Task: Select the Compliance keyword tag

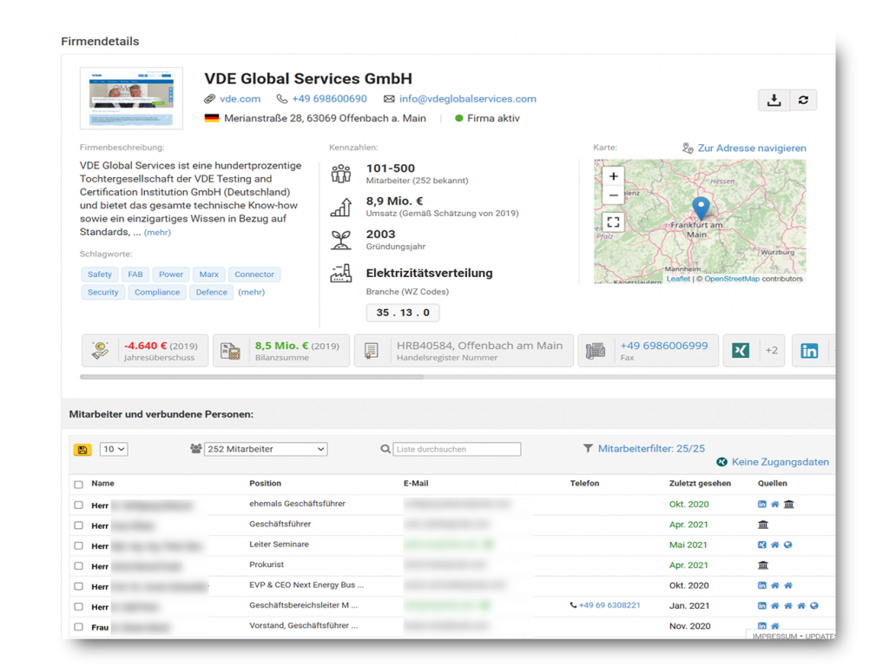Action: [157, 293]
